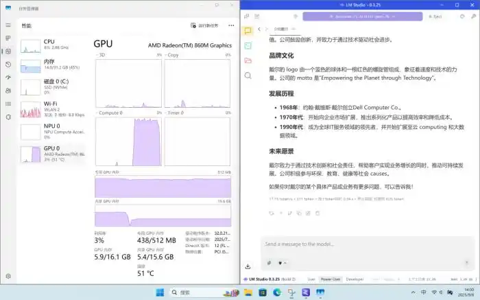Open Task Manager settings gear
Viewport: 480px width, 300px height.
coord(8,276)
